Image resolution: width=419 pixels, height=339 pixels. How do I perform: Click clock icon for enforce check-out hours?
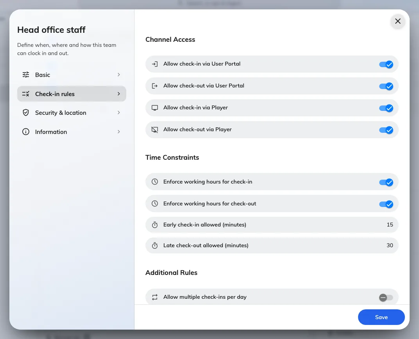coord(155,203)
